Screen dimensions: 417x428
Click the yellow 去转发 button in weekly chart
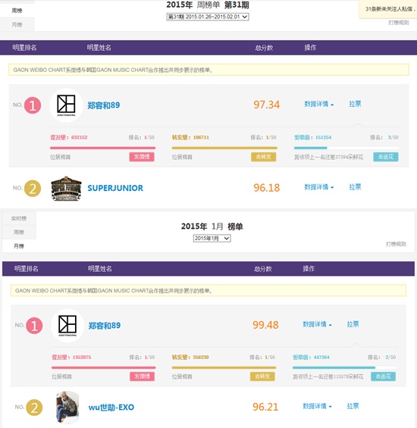pos(263,157)
